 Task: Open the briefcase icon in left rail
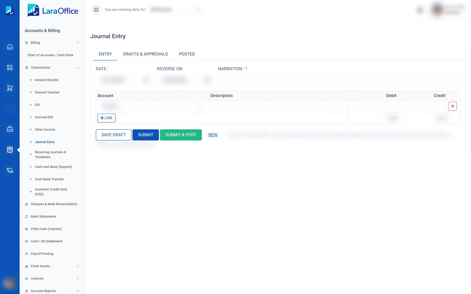click(10, 129)
